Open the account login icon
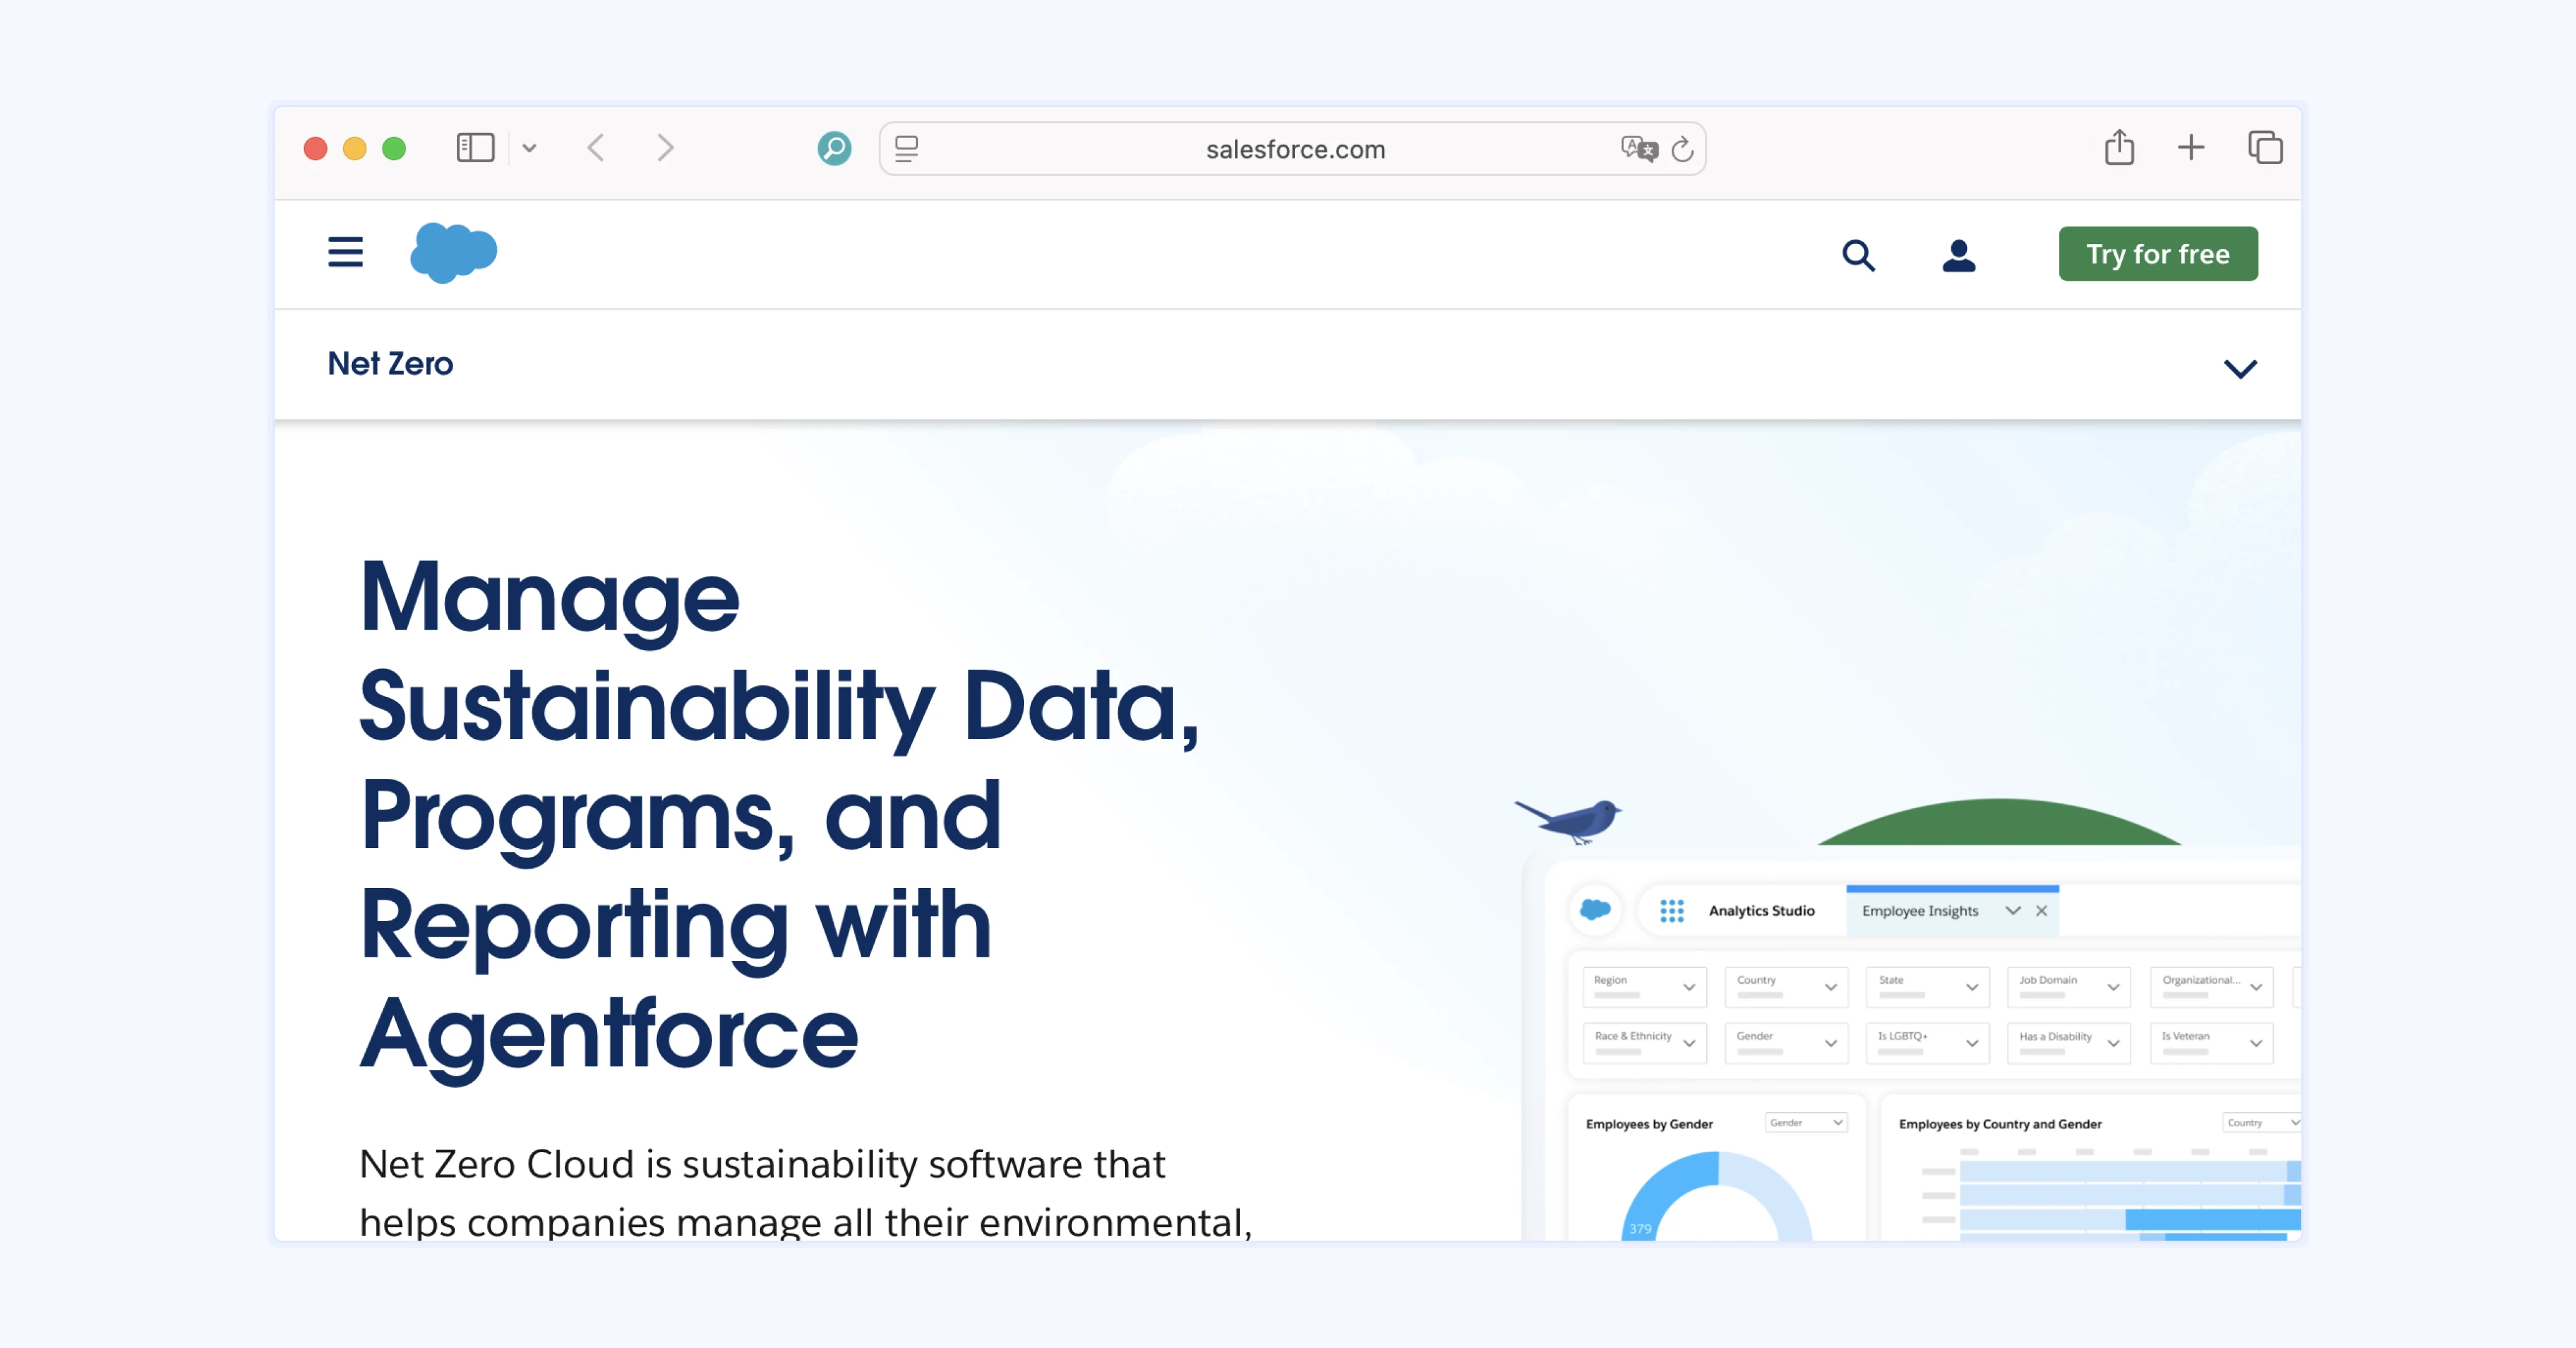Image resolution: width=2576 pixels, height=1348 pixels. point(1958,255)
